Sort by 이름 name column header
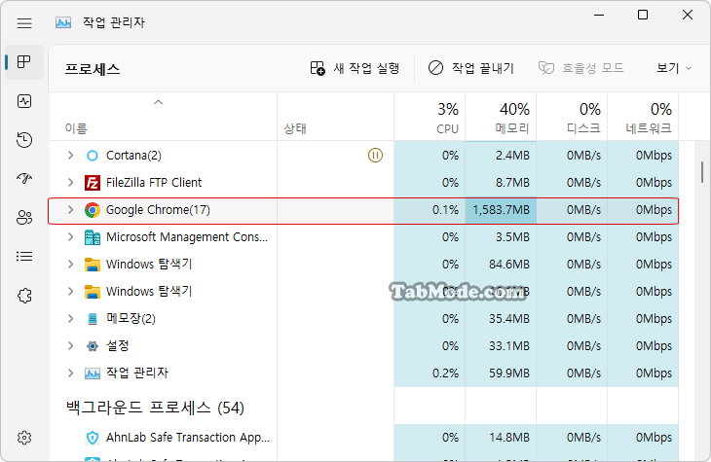The width and height of the screenshot is (711, 462). pos(163,117)
